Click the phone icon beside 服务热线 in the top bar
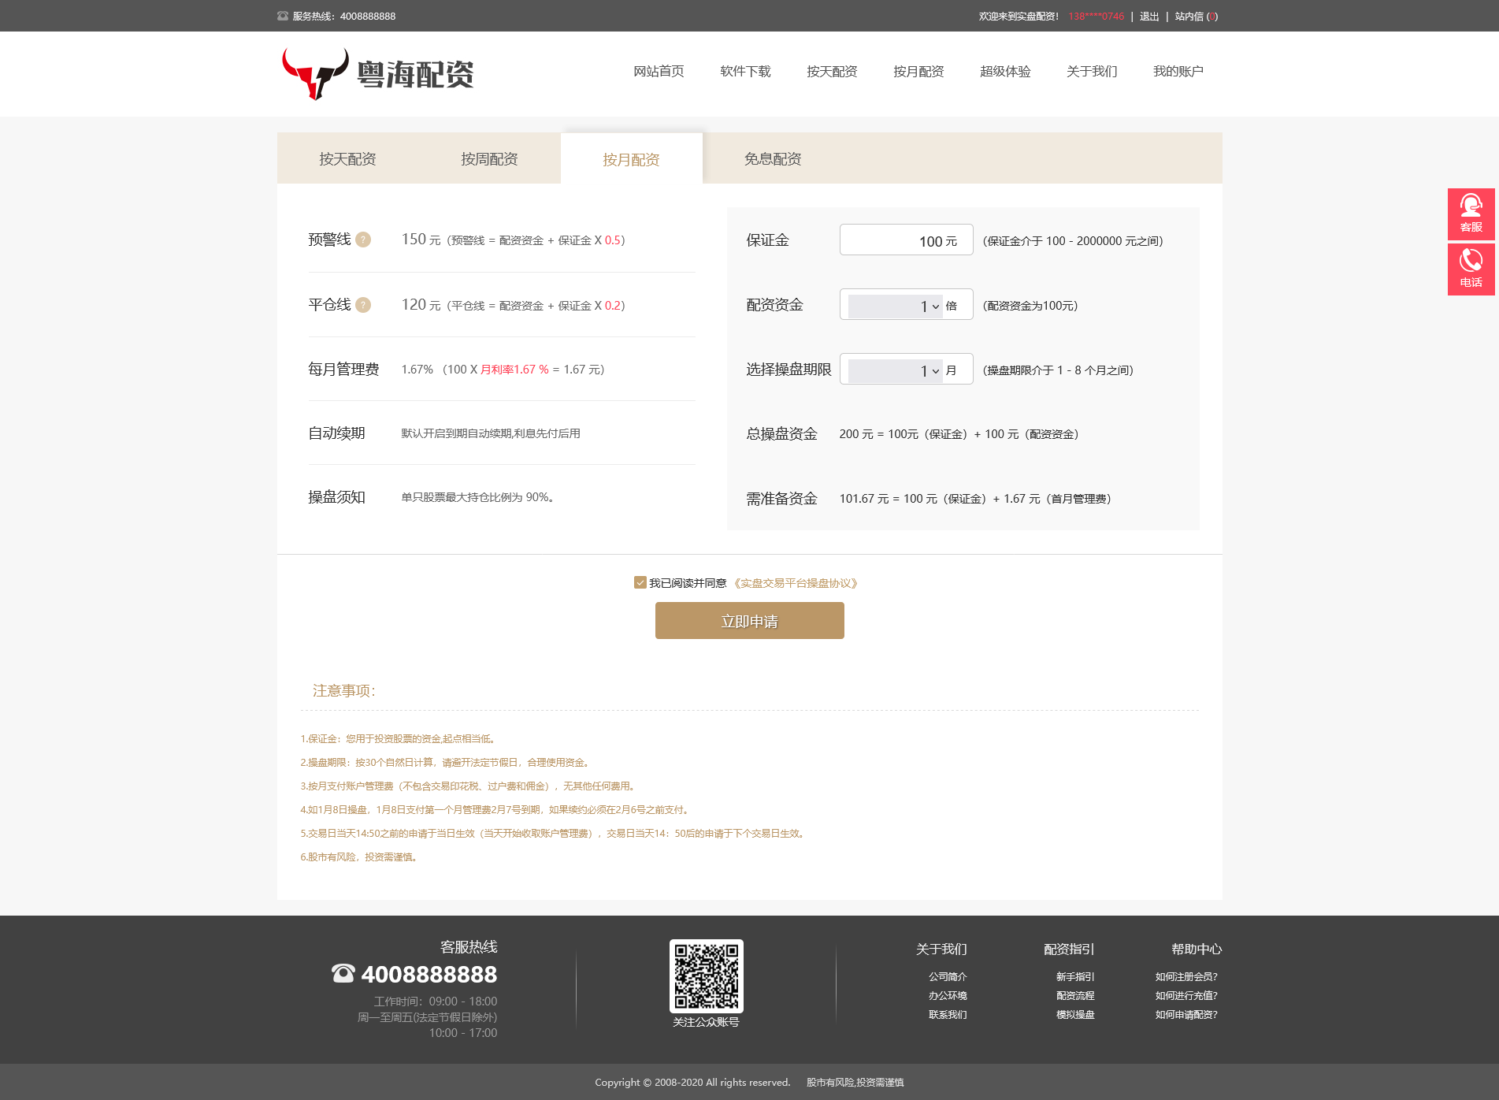1499x1100 pixels. click(x=283, y=16)
